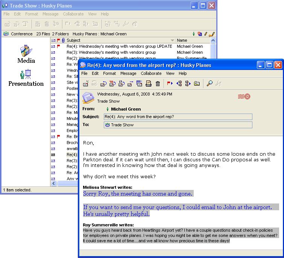Click first icon in message window toolbar
284x258 pixels.
[86, 83]
